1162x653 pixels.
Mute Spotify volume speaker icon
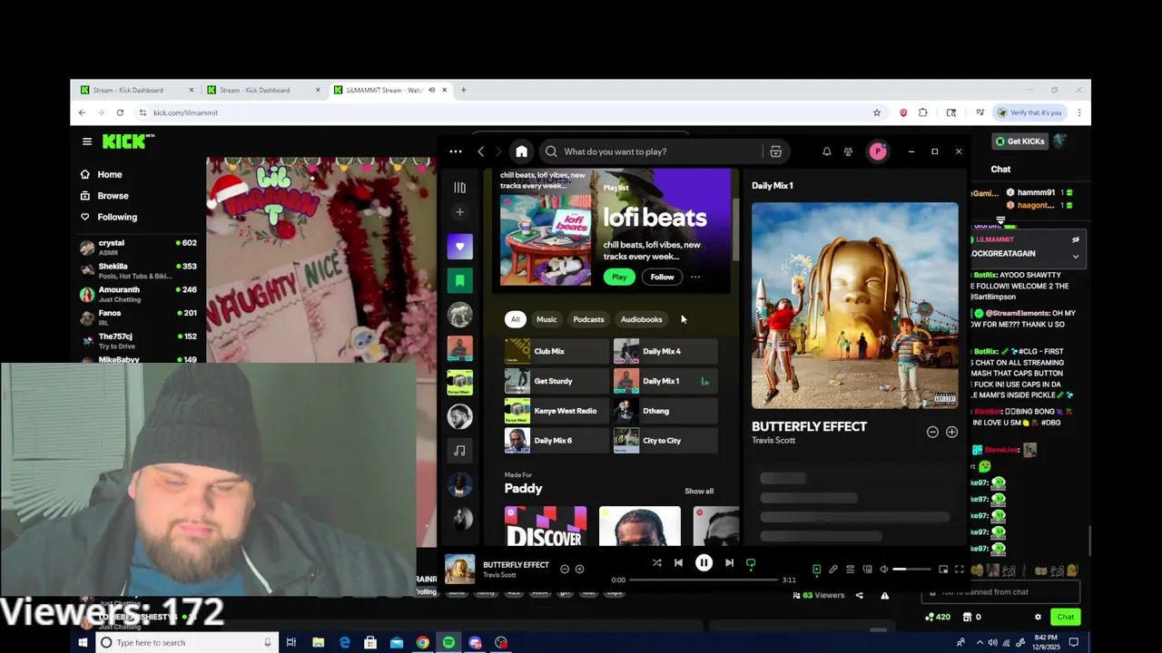(884, 570)
